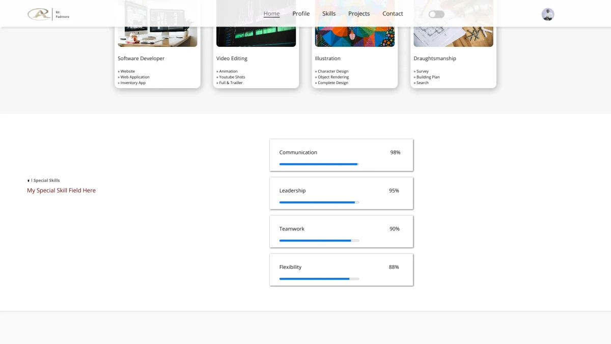Click the Mr. Padmore logo icon
The height and width of the screenshot is (344, 611).
click(39, 14)
